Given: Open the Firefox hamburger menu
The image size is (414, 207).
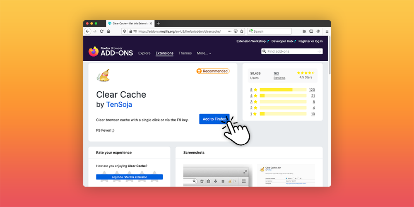Looking at the screenshot, I should point(327,31).
